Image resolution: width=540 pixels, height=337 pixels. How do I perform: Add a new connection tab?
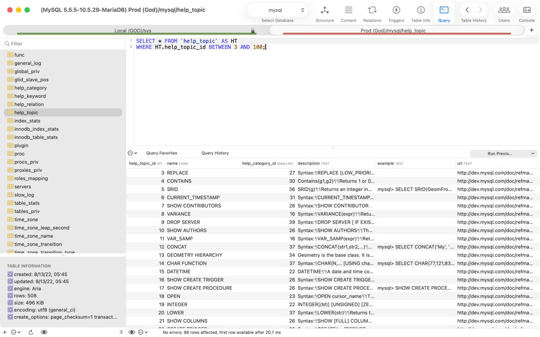pos(531,30)
